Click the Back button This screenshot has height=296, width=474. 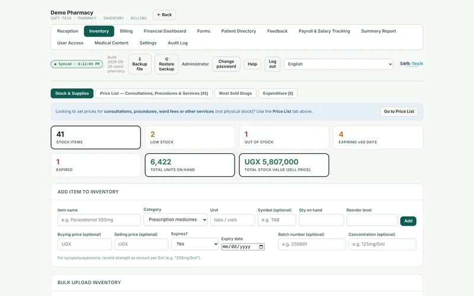tap(164, 15)
